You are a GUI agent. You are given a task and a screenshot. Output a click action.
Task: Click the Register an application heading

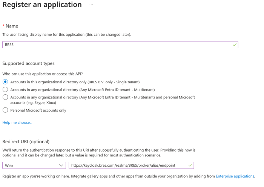click(42, 5)
